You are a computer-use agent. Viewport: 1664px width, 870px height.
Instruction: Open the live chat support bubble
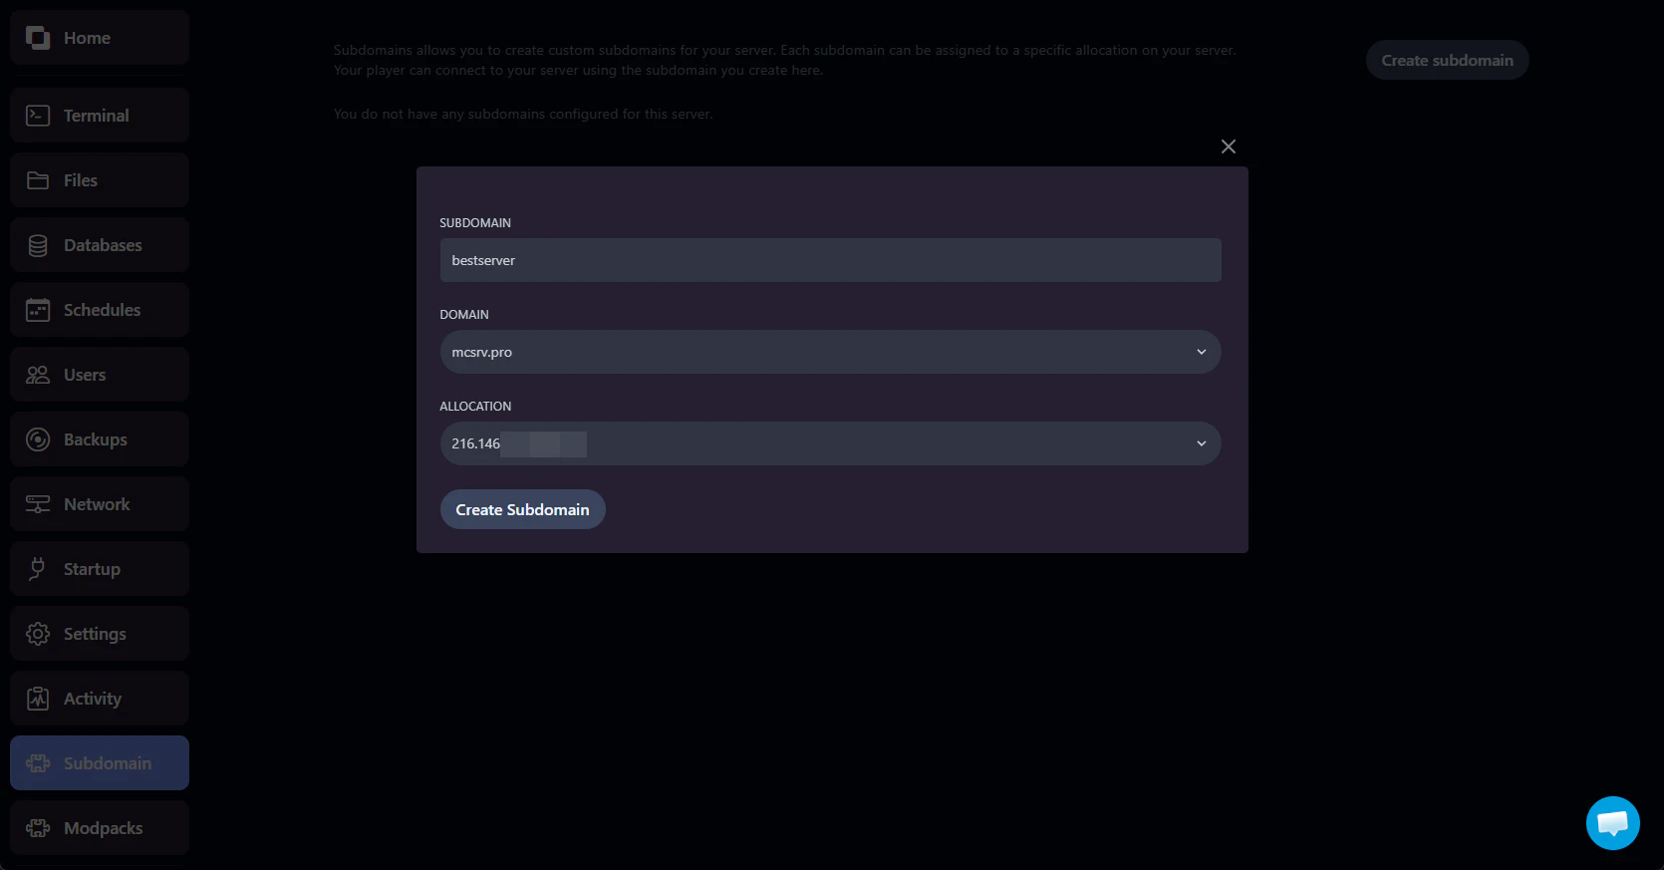pyautogui.click(x=1612, y=823)
